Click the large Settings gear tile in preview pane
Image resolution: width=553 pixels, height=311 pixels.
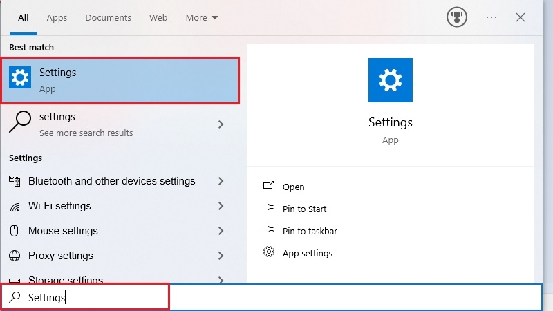click(391, 80)
